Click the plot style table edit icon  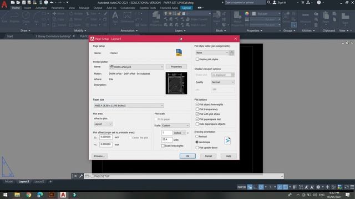pyautogui.click(x=231, y=53)
